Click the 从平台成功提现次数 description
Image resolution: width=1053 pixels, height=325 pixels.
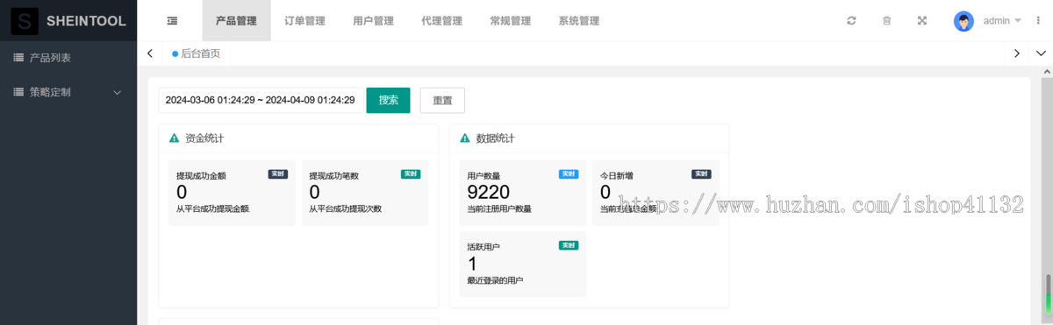345,208
